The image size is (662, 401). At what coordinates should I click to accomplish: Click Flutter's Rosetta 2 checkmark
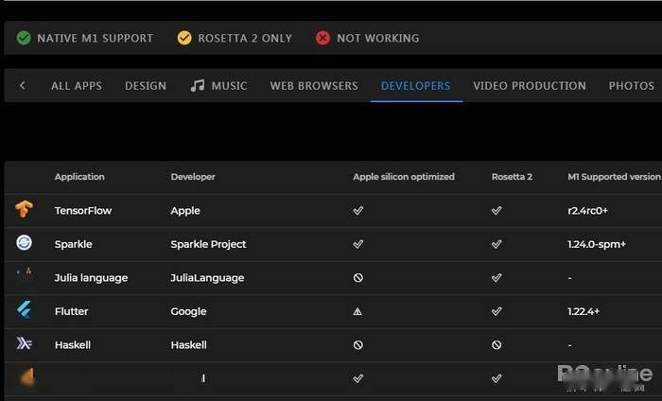tap(496, 311)
